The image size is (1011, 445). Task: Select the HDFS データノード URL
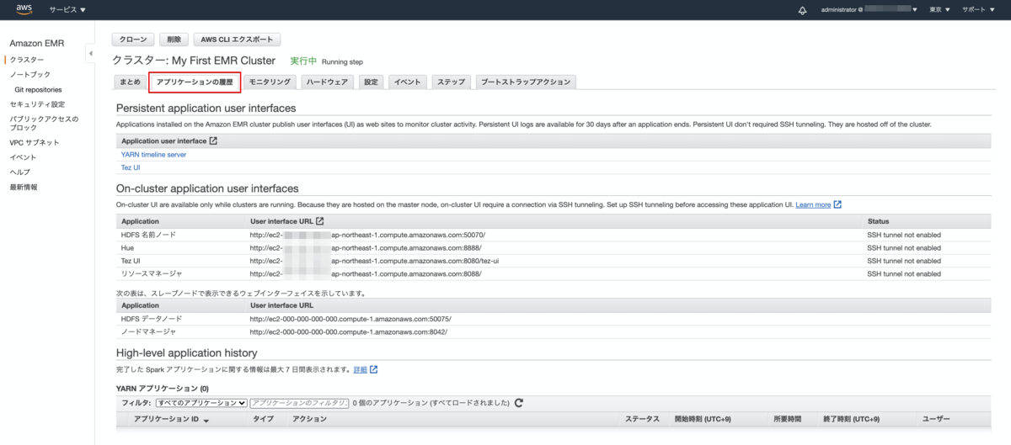pyautogui.click(x=350, y=319)
